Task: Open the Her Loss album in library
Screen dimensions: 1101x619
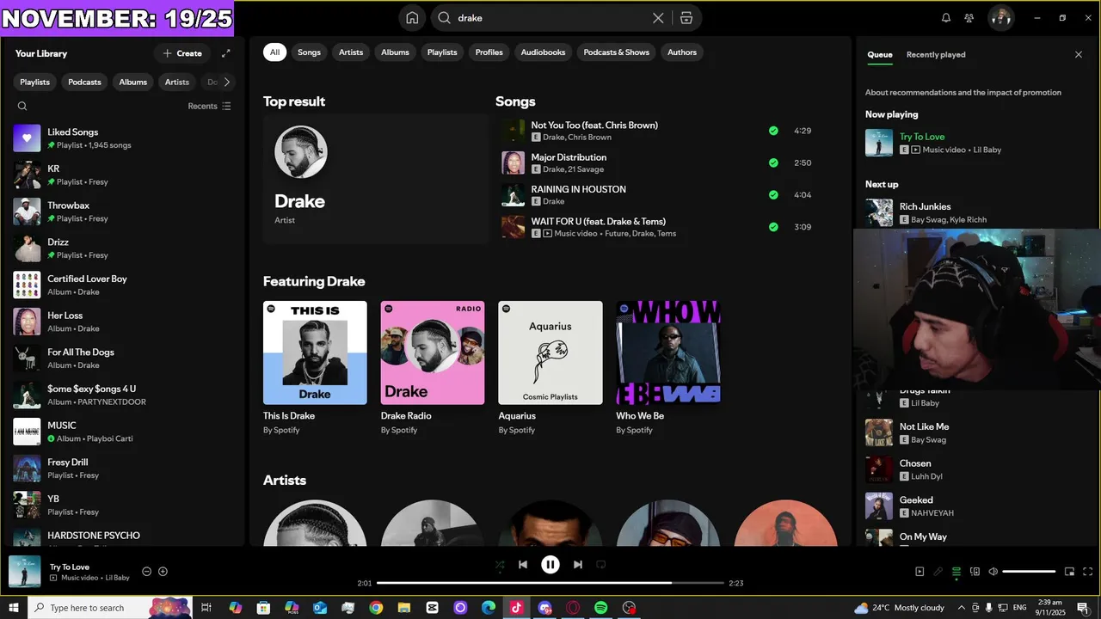Action: (x=125, y=322)
